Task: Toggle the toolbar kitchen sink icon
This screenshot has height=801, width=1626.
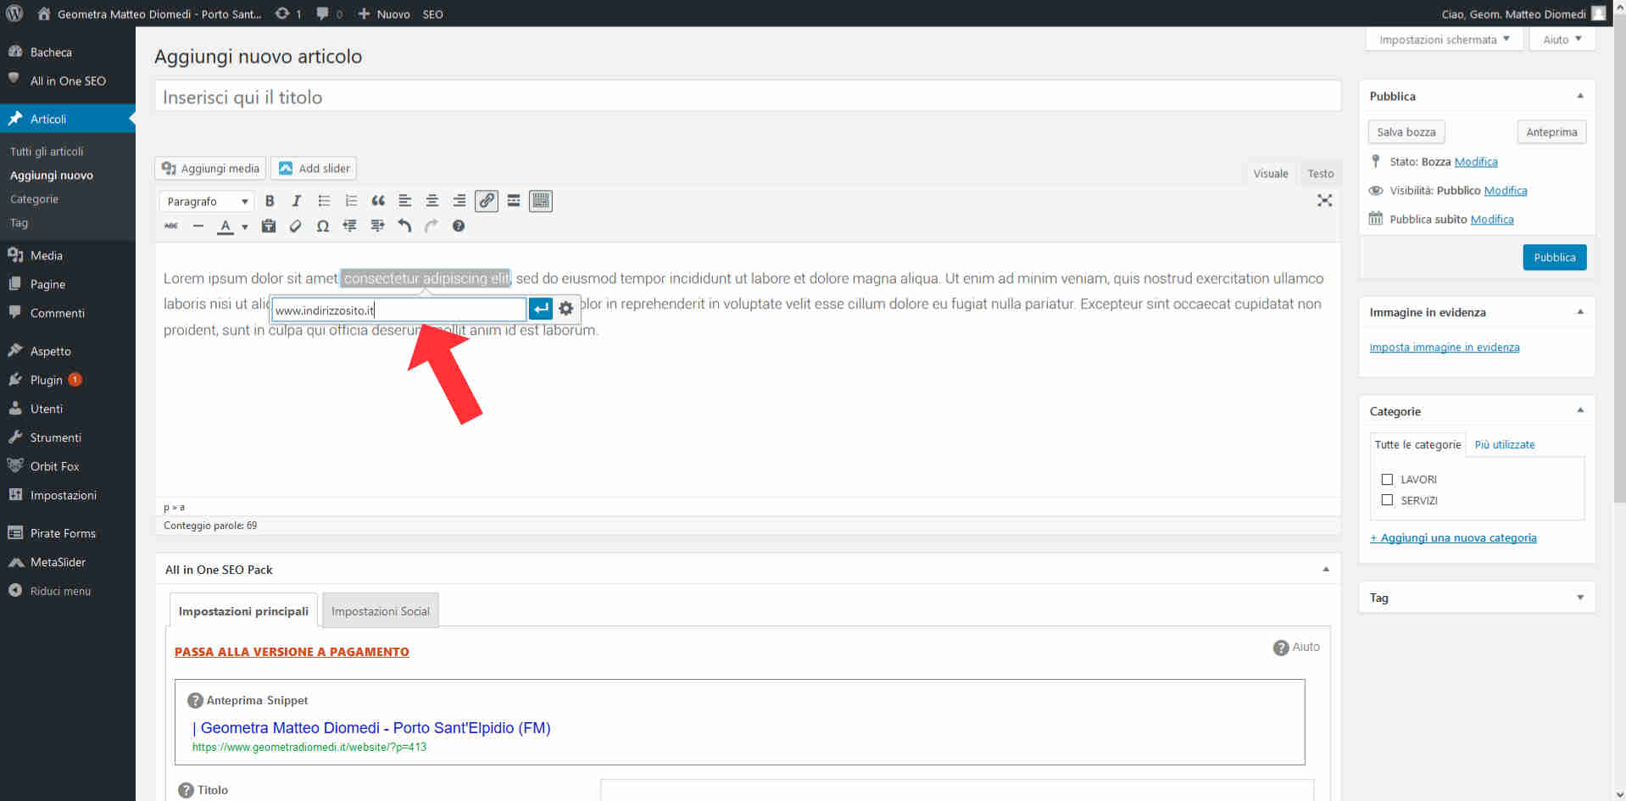Action: [x=541, y=201]
